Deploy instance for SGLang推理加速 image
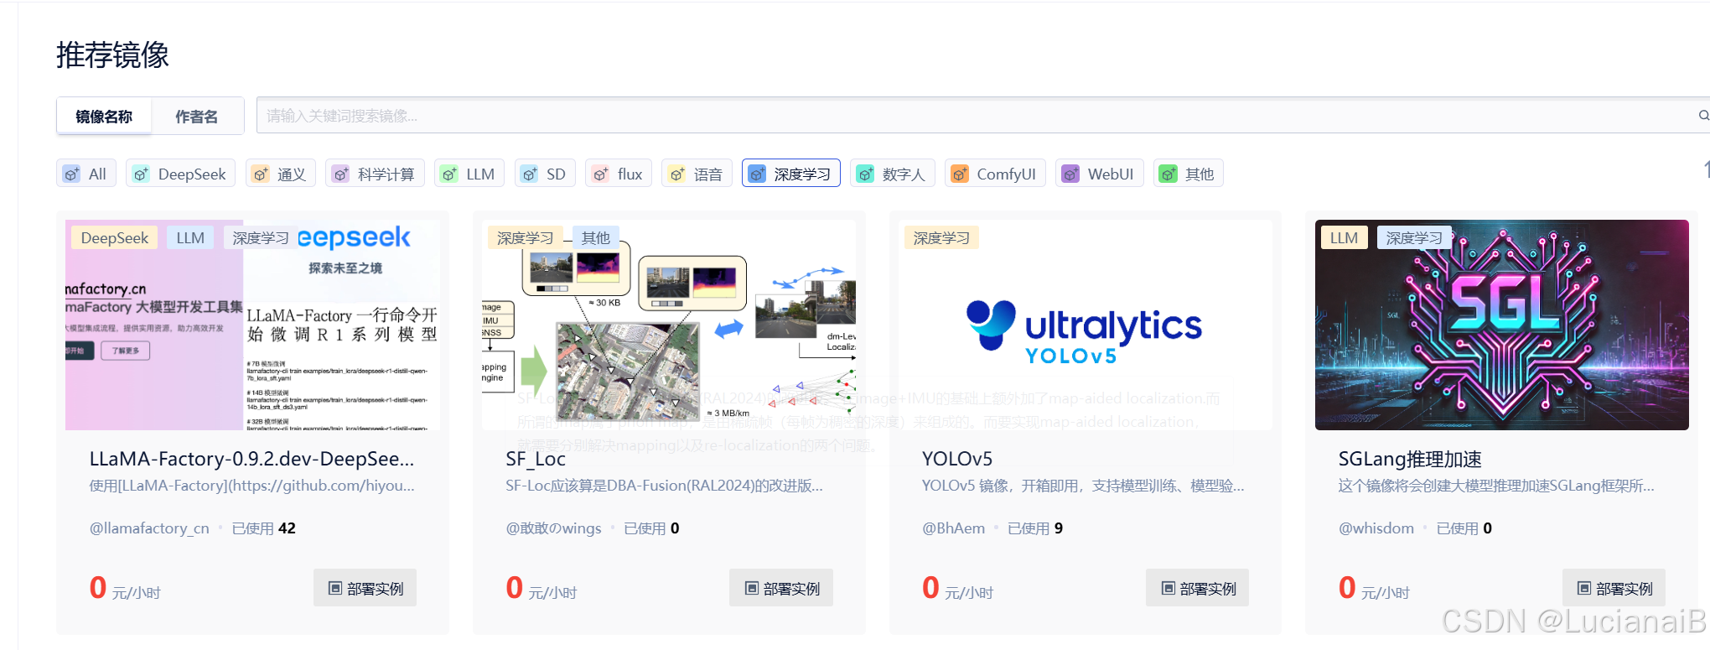The image size is (1710, 650). [1614, 588]
